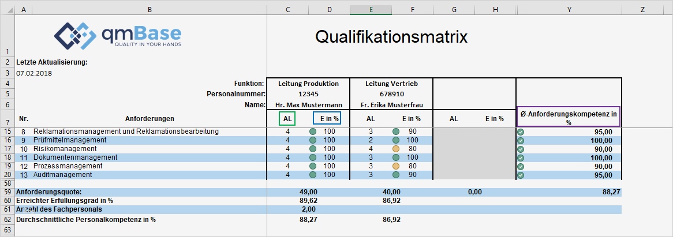Select the Personalnummer cell 678910
The height and width of the screenshot is (237, 673).
click(x=391, y=93)
